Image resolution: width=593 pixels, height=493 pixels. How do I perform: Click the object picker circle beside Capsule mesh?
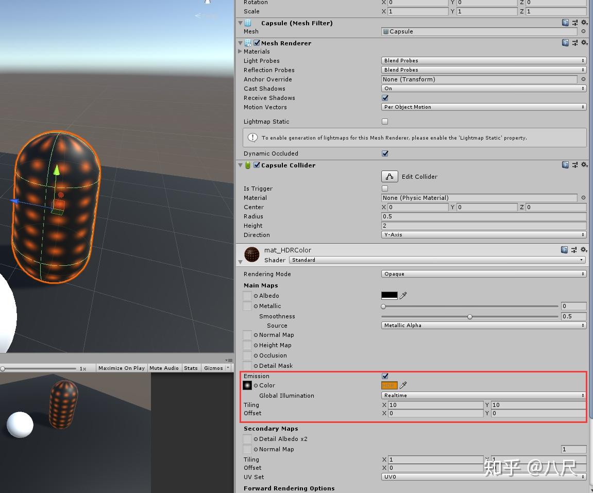click(x=583, y=31)
